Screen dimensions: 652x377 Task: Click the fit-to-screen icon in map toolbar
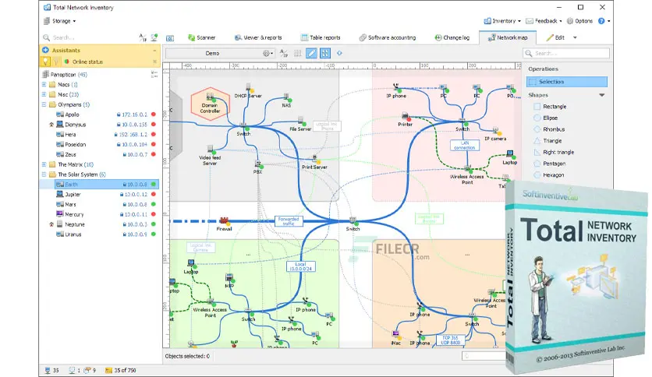tap(325, 54)
